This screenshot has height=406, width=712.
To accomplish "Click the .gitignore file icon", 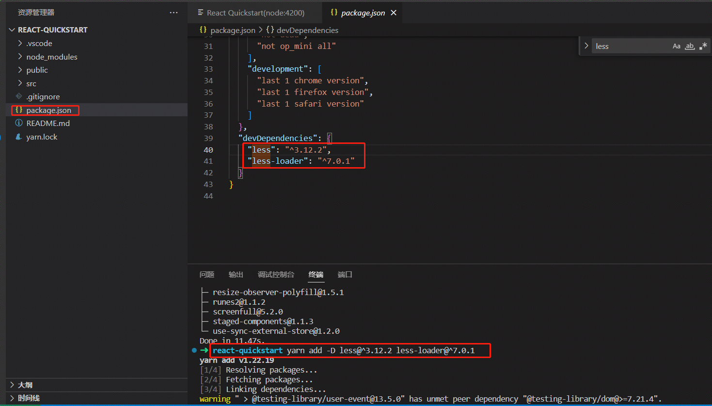I will tap(19, 96).
